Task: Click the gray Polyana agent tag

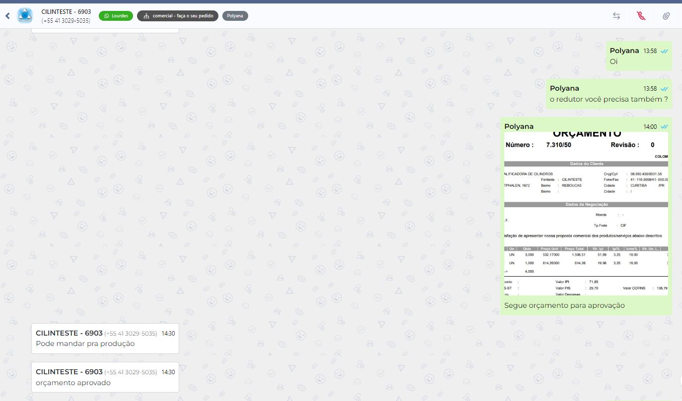Action: point(235,16)
